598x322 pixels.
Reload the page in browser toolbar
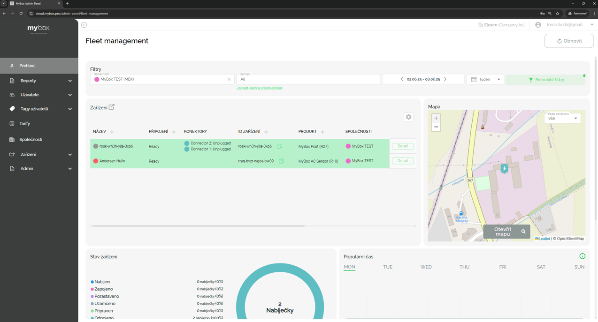click(x=21, y=14)
